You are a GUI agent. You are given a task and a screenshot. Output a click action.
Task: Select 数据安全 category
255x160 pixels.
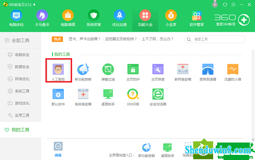coord(20,67)
